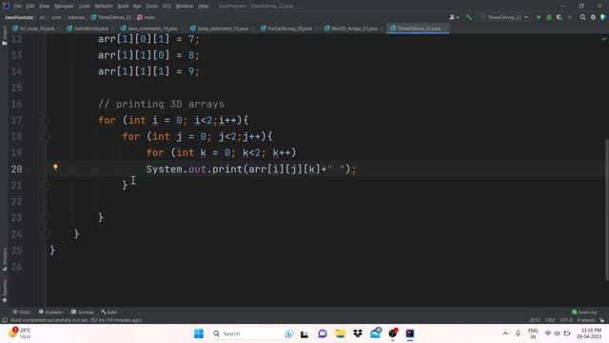Open the weather widget showing Haze

click(20, 333)
